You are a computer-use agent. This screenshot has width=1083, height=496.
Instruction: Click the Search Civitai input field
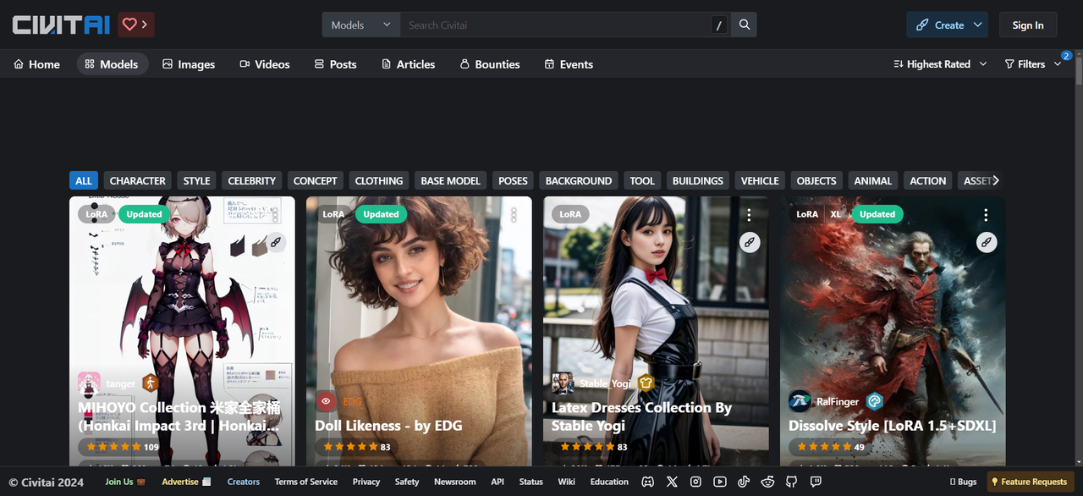[554, 25]
